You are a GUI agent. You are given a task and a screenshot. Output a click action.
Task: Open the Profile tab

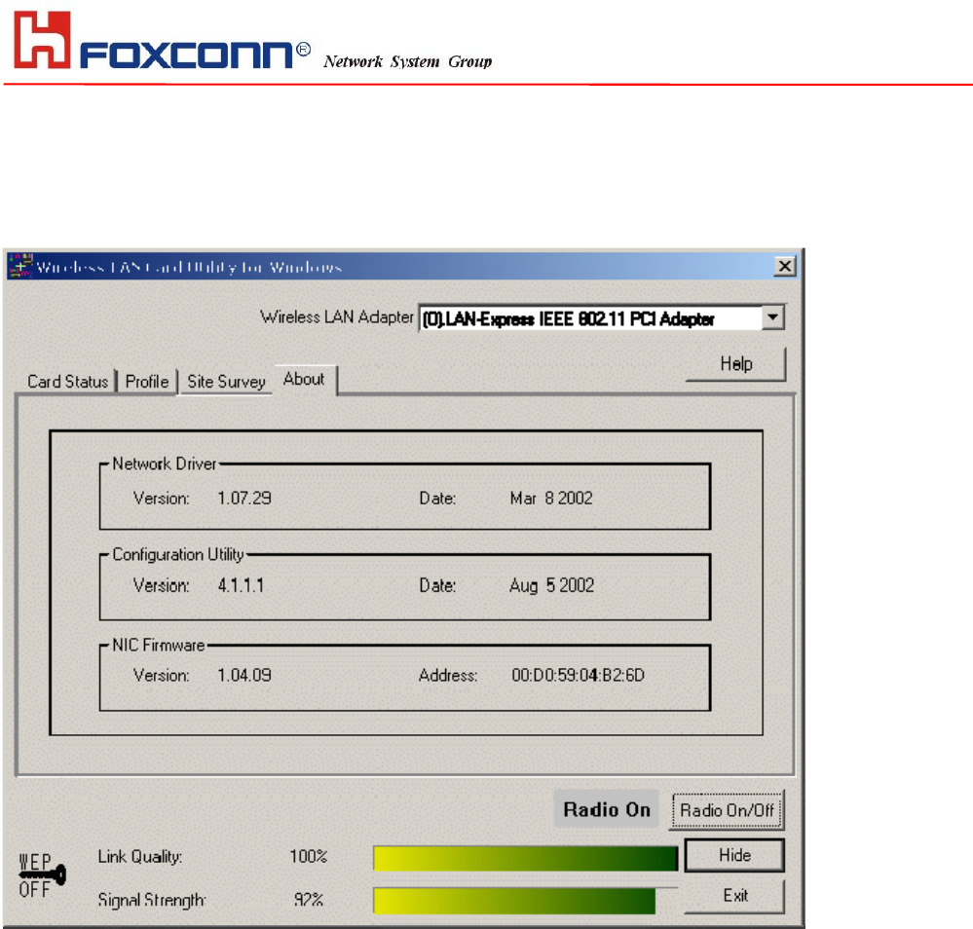(x=147, y=381)
